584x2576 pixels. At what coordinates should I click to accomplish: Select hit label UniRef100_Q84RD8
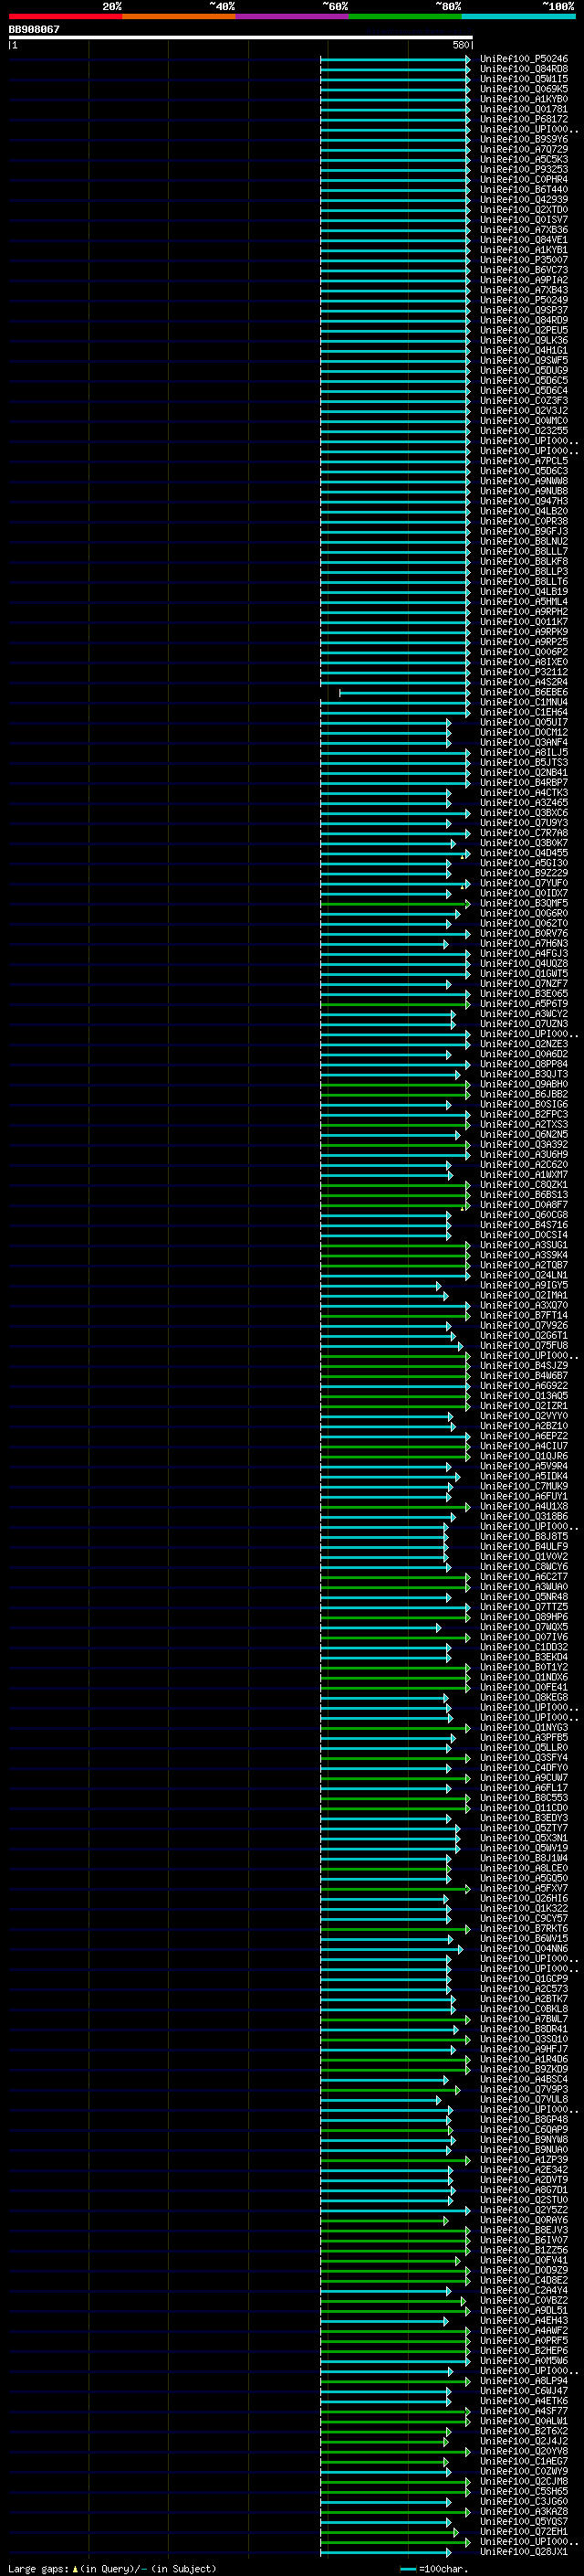point(524,69)
